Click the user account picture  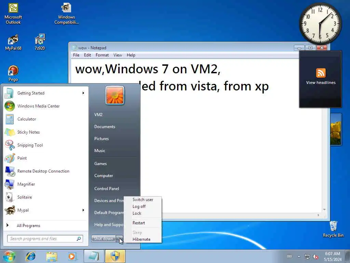tap(115, 95)
